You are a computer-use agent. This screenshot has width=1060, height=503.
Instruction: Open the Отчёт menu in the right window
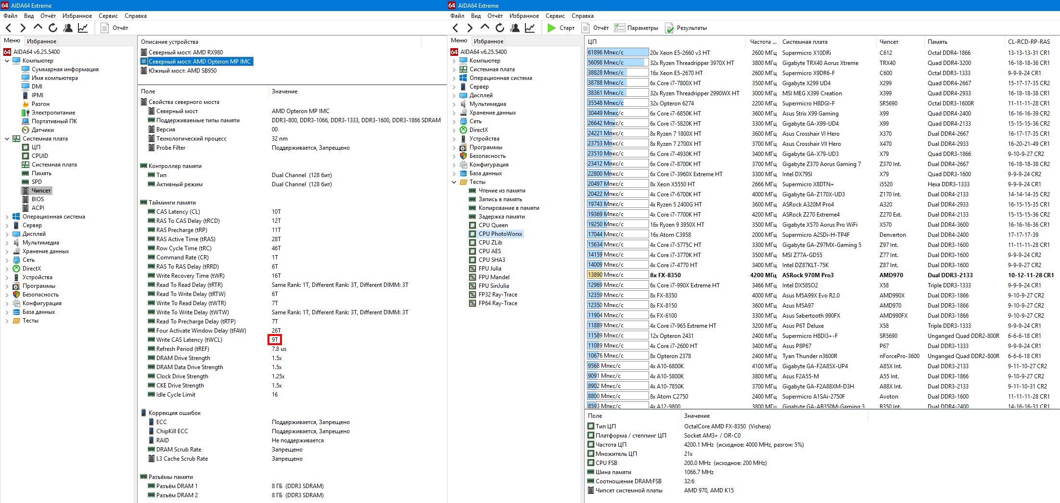pos(495,16)
